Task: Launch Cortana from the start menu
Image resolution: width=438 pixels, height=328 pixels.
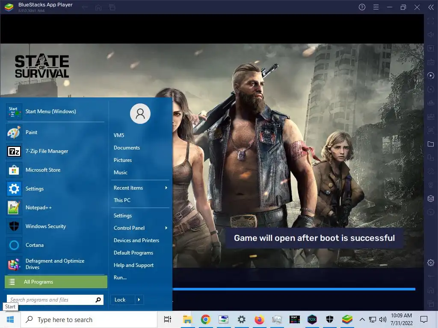Action: tap(55, 245)
